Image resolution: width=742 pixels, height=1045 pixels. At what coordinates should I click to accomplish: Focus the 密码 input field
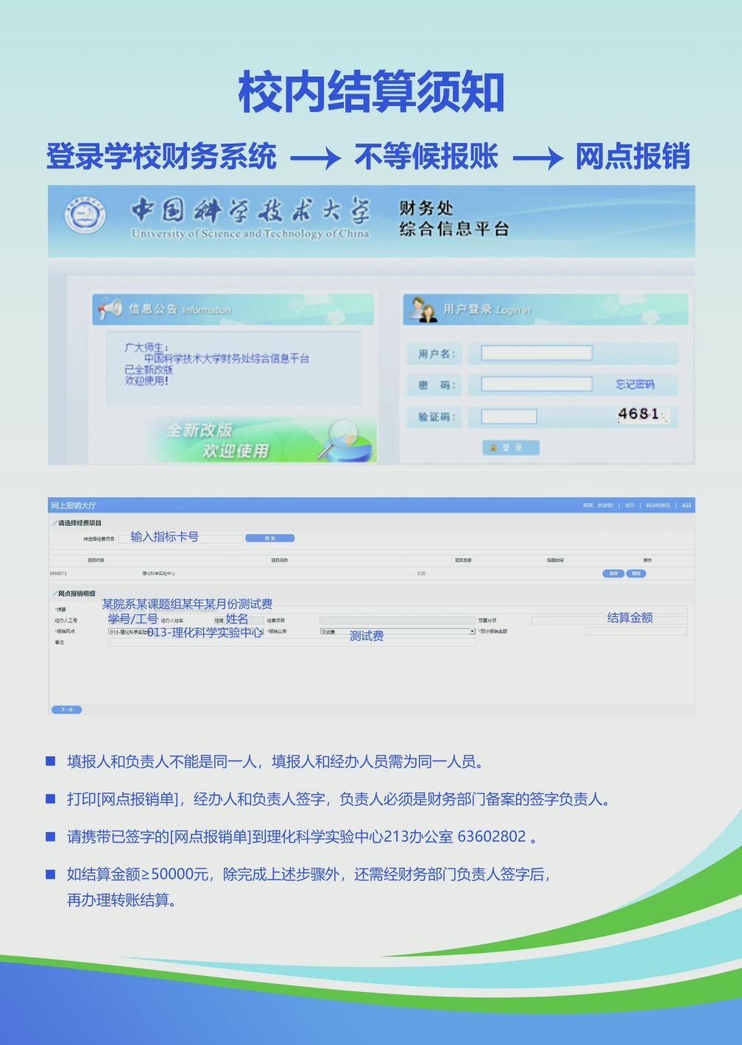(536, 384)
